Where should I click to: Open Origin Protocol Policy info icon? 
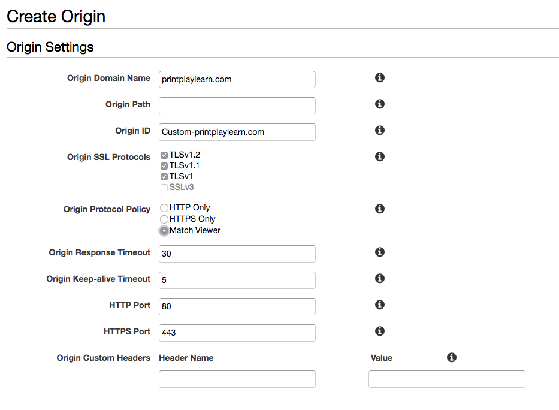tap(380, 209)
